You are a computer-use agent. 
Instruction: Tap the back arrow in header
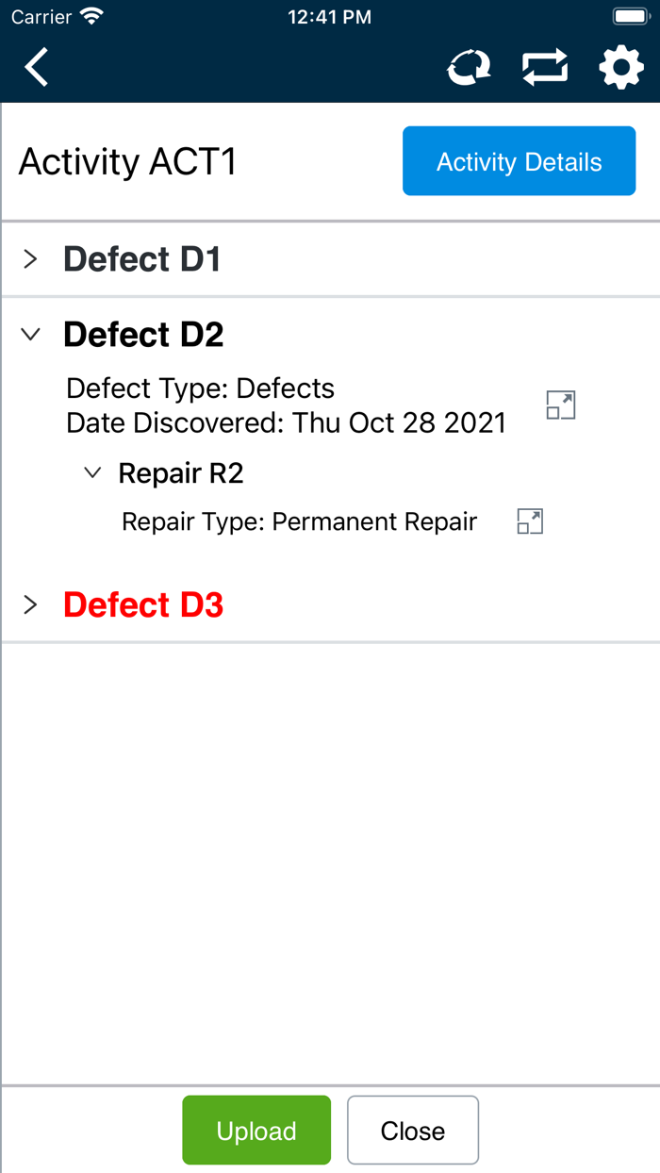37,68
